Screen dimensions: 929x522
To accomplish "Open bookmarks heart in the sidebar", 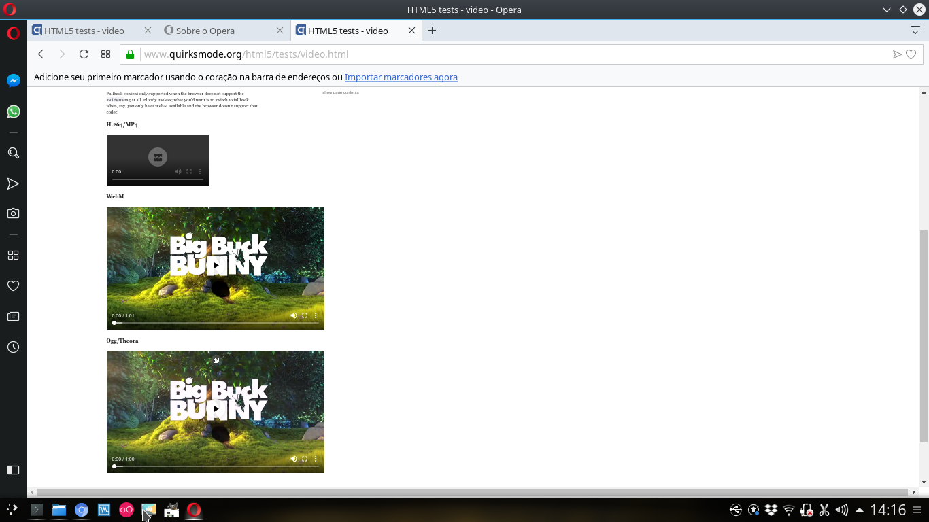I will click(13, 286).
